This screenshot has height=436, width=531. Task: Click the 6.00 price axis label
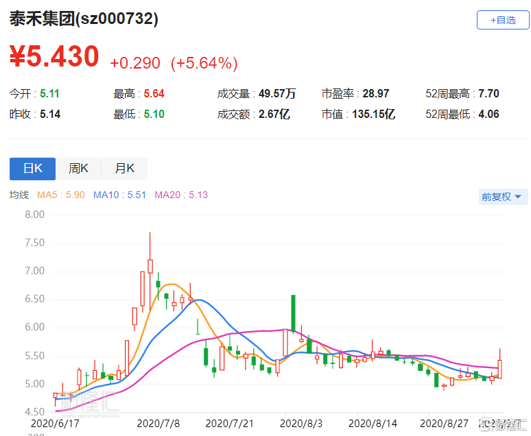[x=34, y=327]
